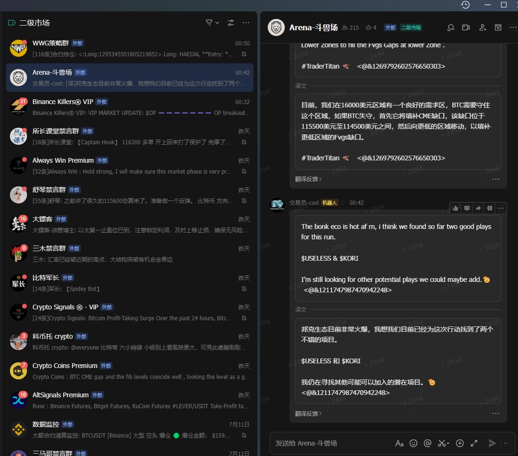Image resolution: width=518 pixels, height=456 pixels.
Task: Open the Crypto Signals ® - ViP chat
Action: pyautogui.click(x=130, y=312)
